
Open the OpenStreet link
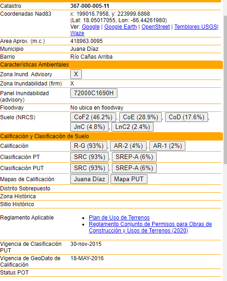[x=155, y=27]
